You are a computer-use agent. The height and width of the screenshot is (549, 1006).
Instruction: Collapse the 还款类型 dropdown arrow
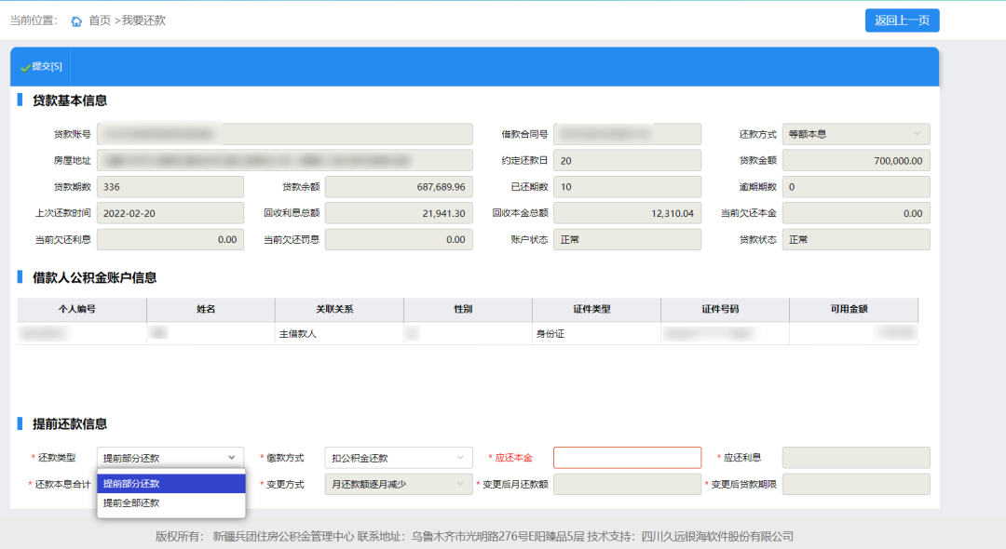[232, 458]
